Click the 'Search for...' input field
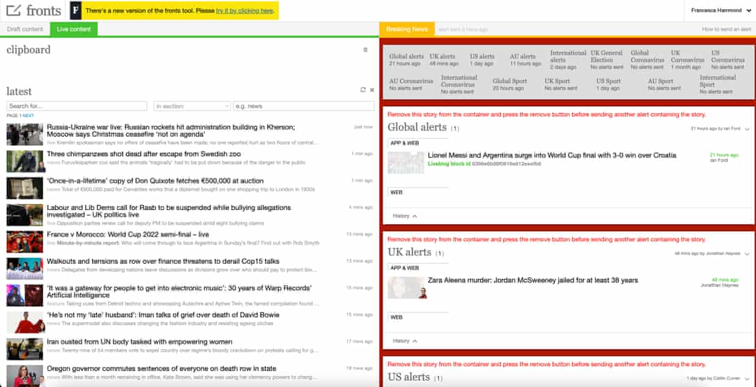The image size is (756, 387). 77,106
